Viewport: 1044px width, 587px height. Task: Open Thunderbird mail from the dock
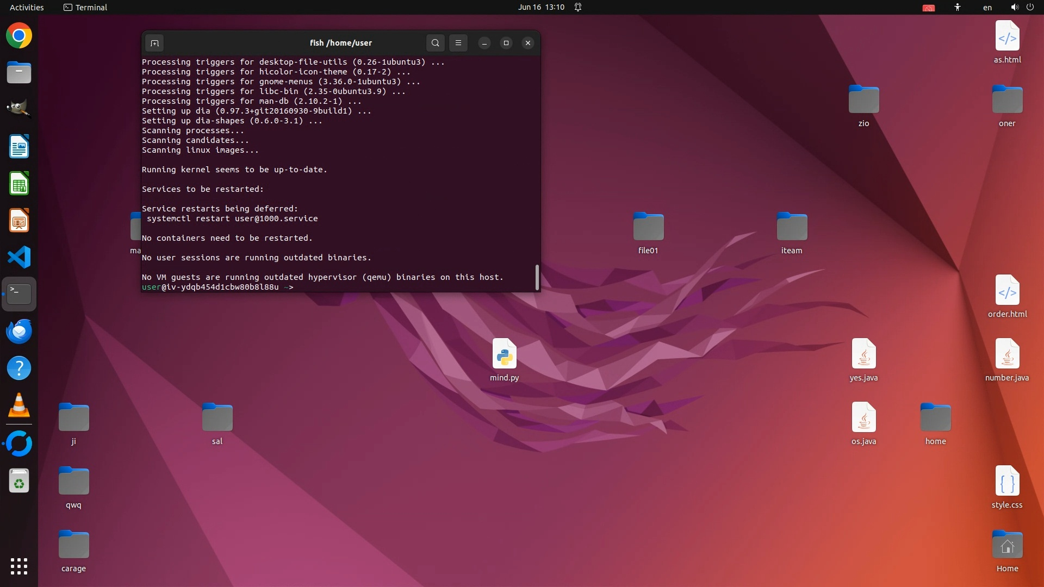pos(19,331)
